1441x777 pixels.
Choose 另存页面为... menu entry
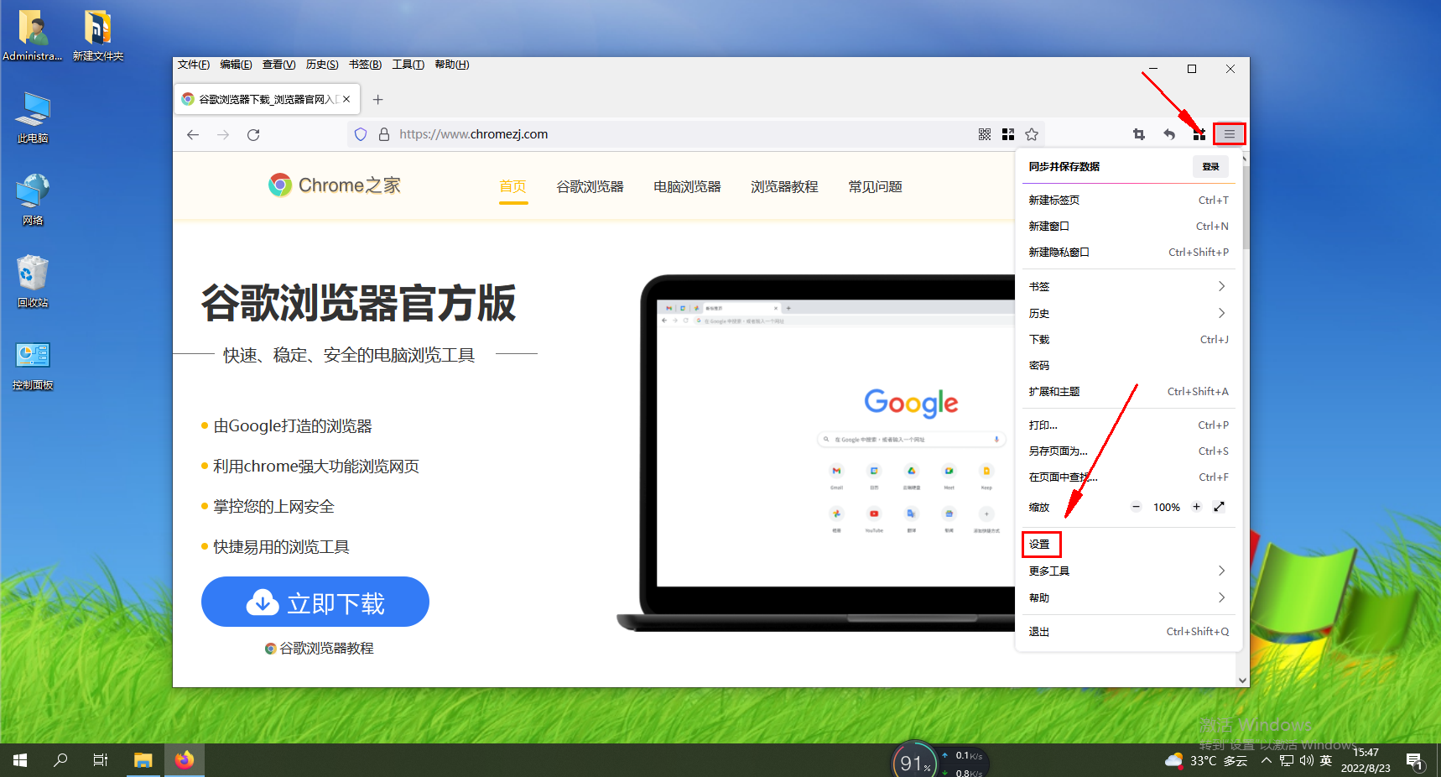[x=1128, y=451]
